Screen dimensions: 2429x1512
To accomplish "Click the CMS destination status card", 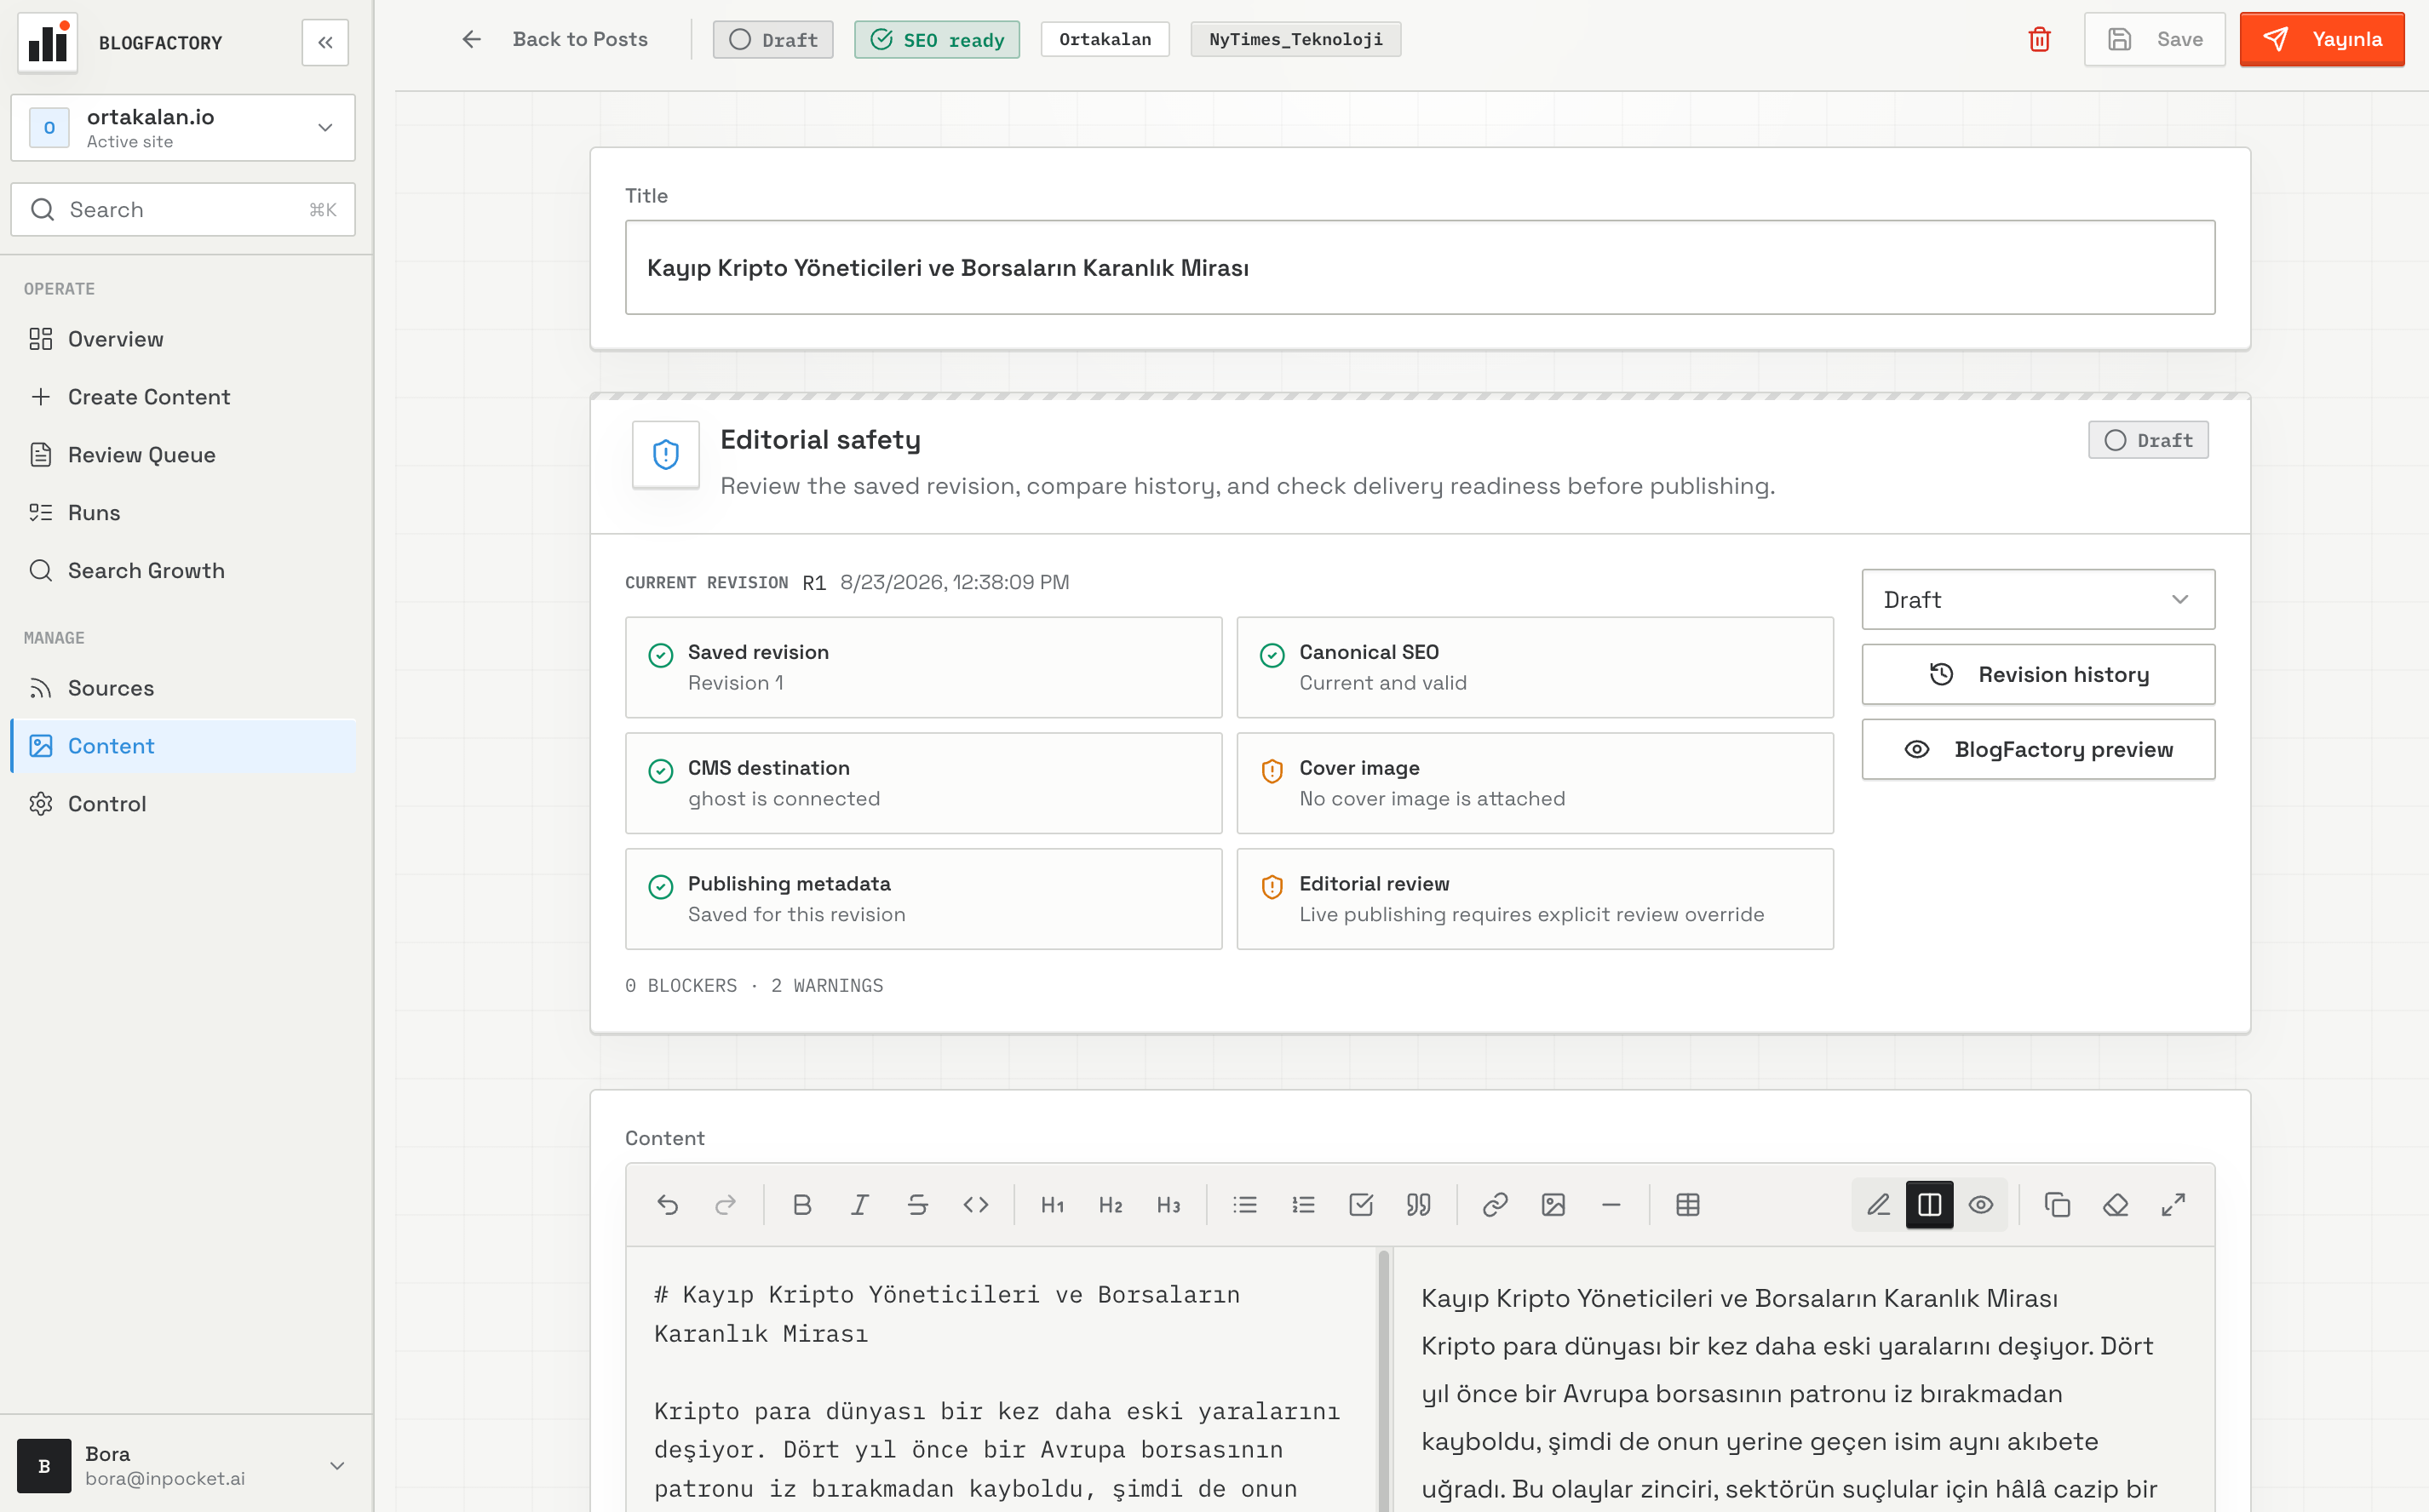I will [923, 783].
